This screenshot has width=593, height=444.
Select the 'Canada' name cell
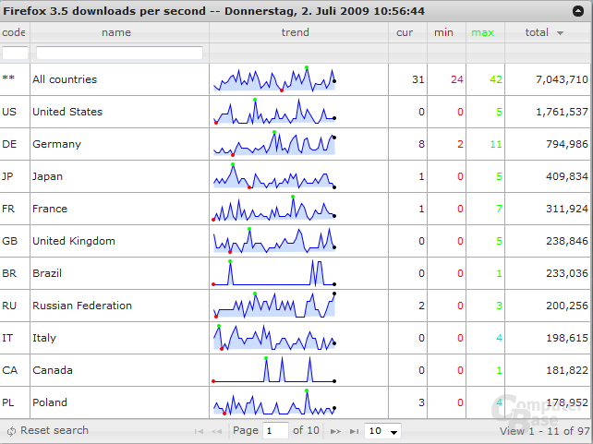click(x=119, y=370)
